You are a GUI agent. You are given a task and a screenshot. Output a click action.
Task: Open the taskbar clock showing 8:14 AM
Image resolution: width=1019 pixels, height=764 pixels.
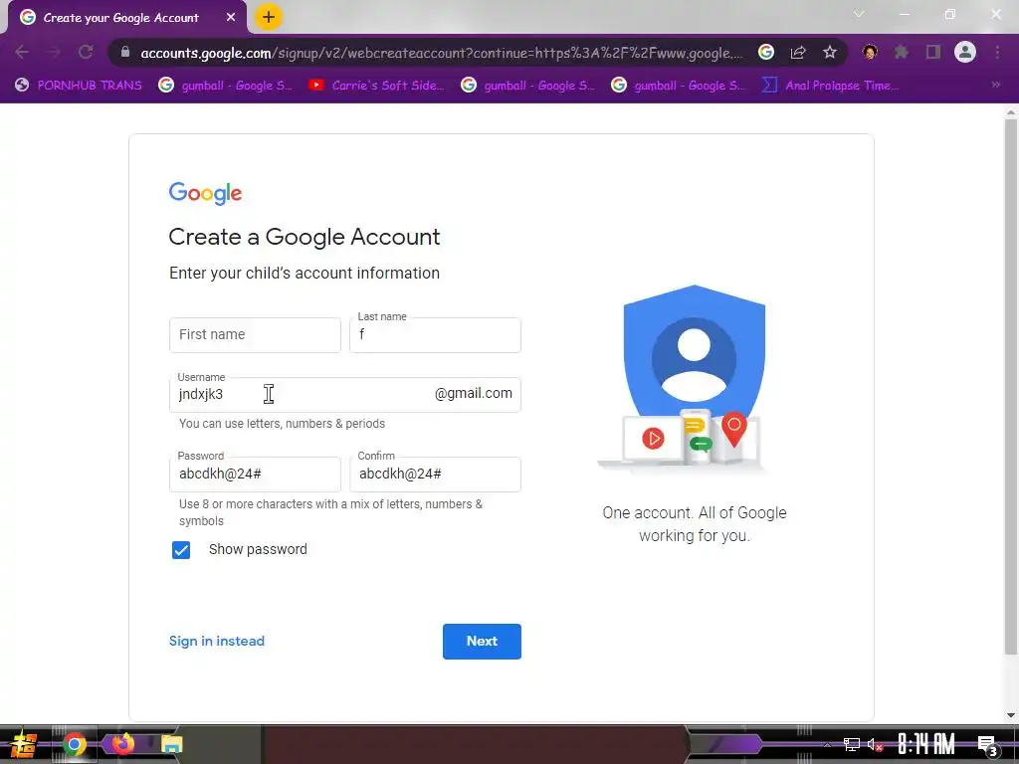coord(926,744)
